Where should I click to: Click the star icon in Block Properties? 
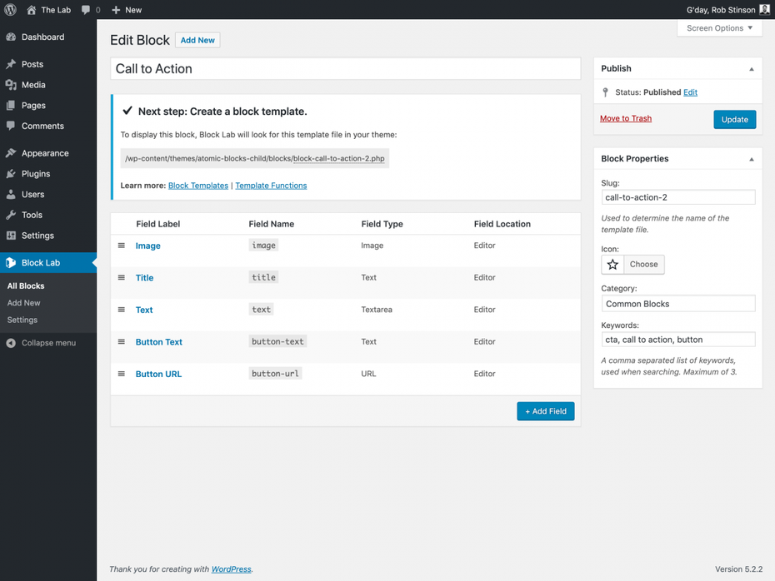point(612,265)
